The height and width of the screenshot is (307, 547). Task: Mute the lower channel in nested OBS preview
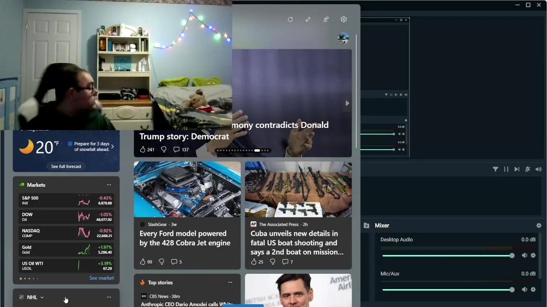point(400,149)
